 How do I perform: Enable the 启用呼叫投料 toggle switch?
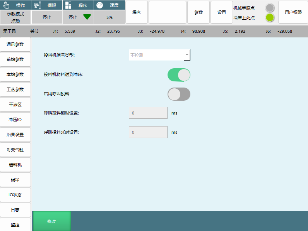[x=179, y=94]
